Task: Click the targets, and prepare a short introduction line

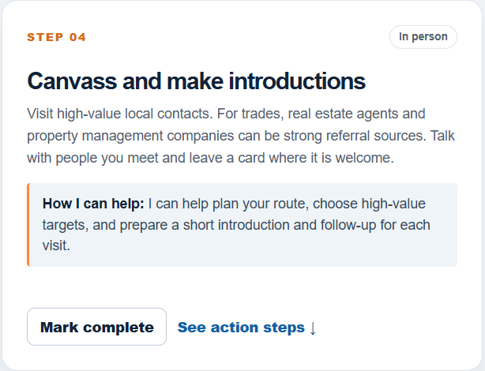Action: 236,225
